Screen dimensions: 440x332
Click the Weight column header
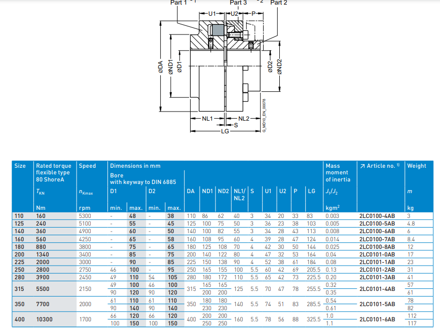click(417, 166)
